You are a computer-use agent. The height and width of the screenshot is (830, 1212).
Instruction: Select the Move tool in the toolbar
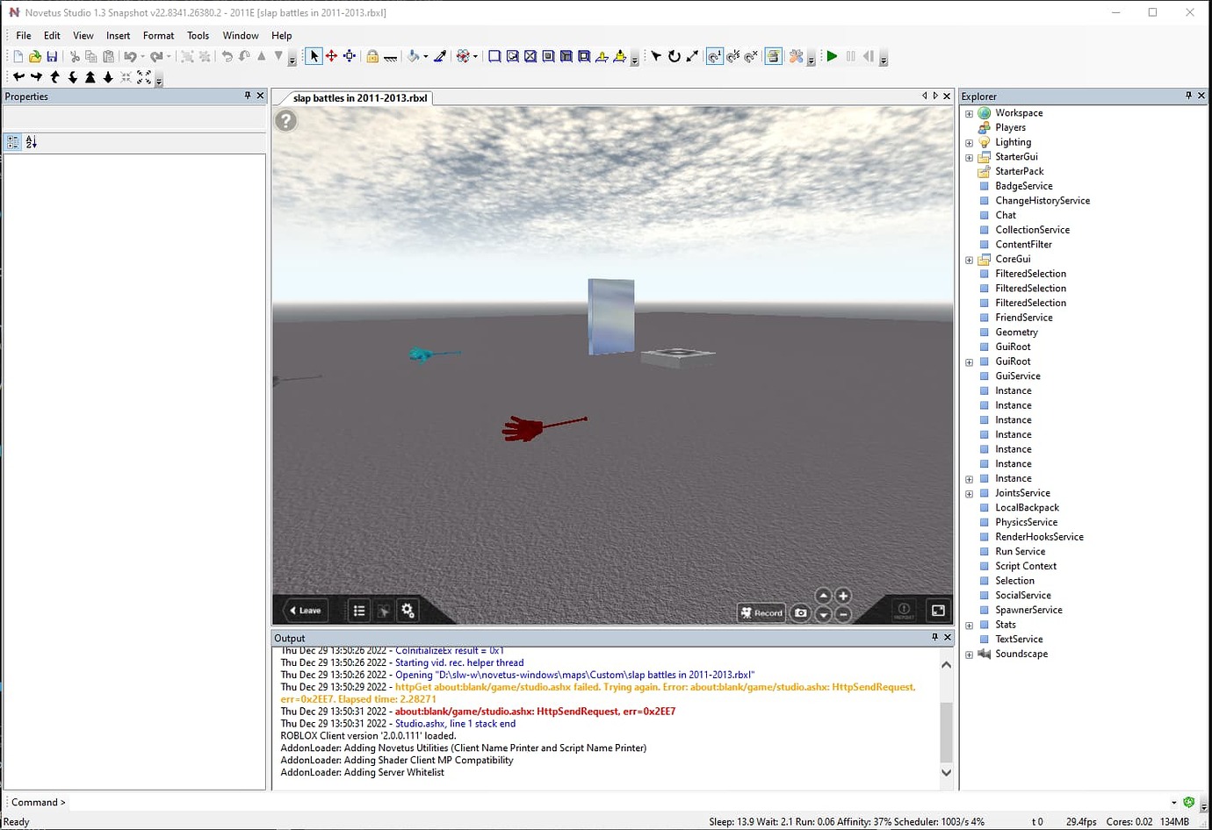331,56
